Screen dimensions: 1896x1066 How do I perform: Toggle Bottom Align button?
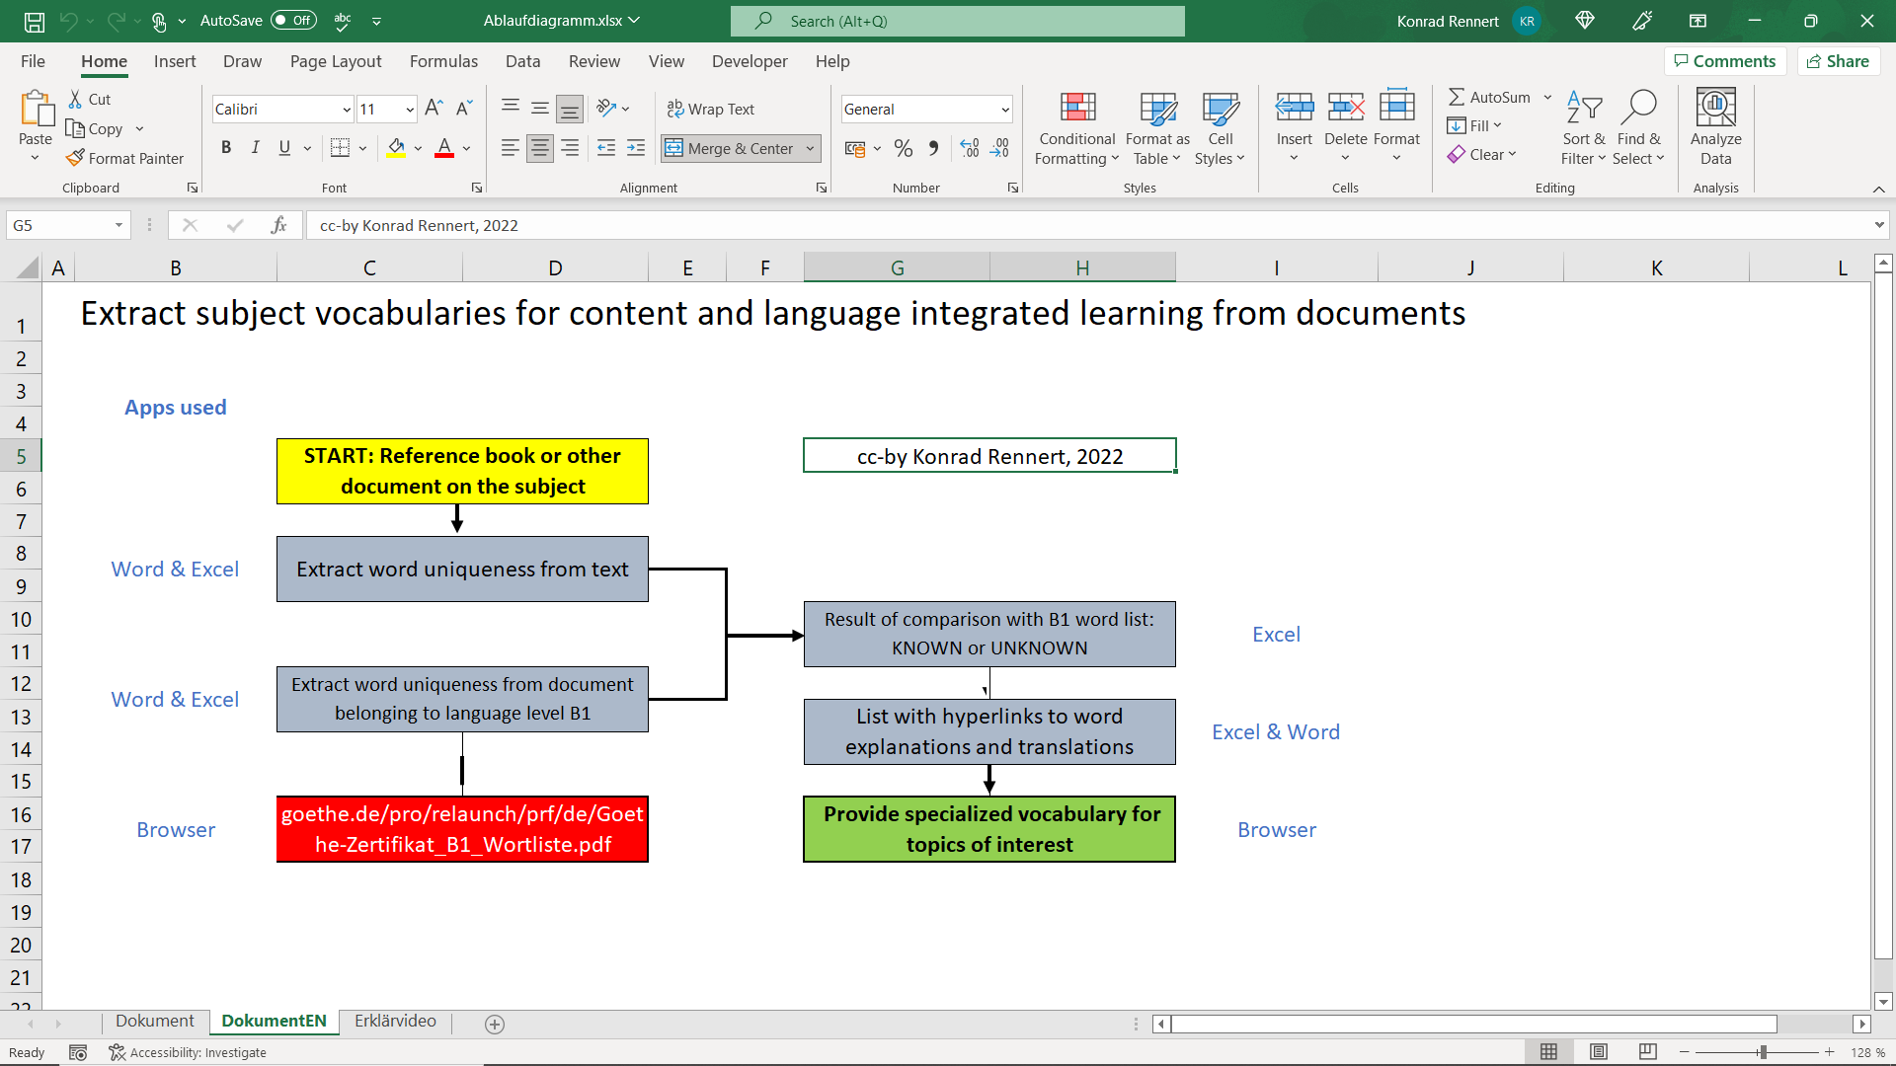click(570, 109)
